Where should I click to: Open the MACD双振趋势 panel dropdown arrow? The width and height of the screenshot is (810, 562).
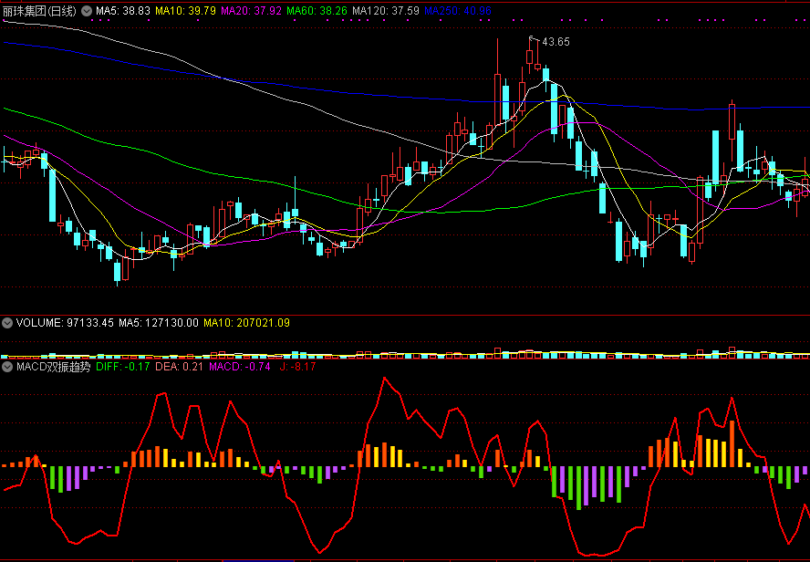tap(7, 368)
